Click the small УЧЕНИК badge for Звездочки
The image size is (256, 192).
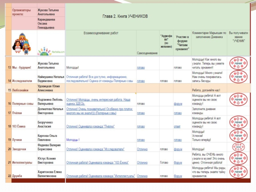pyautogui.click(x=238, y=147)
